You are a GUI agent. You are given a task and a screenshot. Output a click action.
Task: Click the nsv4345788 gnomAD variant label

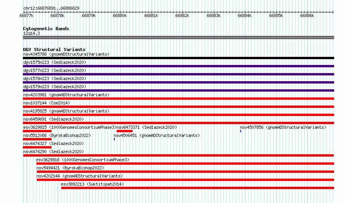pos(66,54)
